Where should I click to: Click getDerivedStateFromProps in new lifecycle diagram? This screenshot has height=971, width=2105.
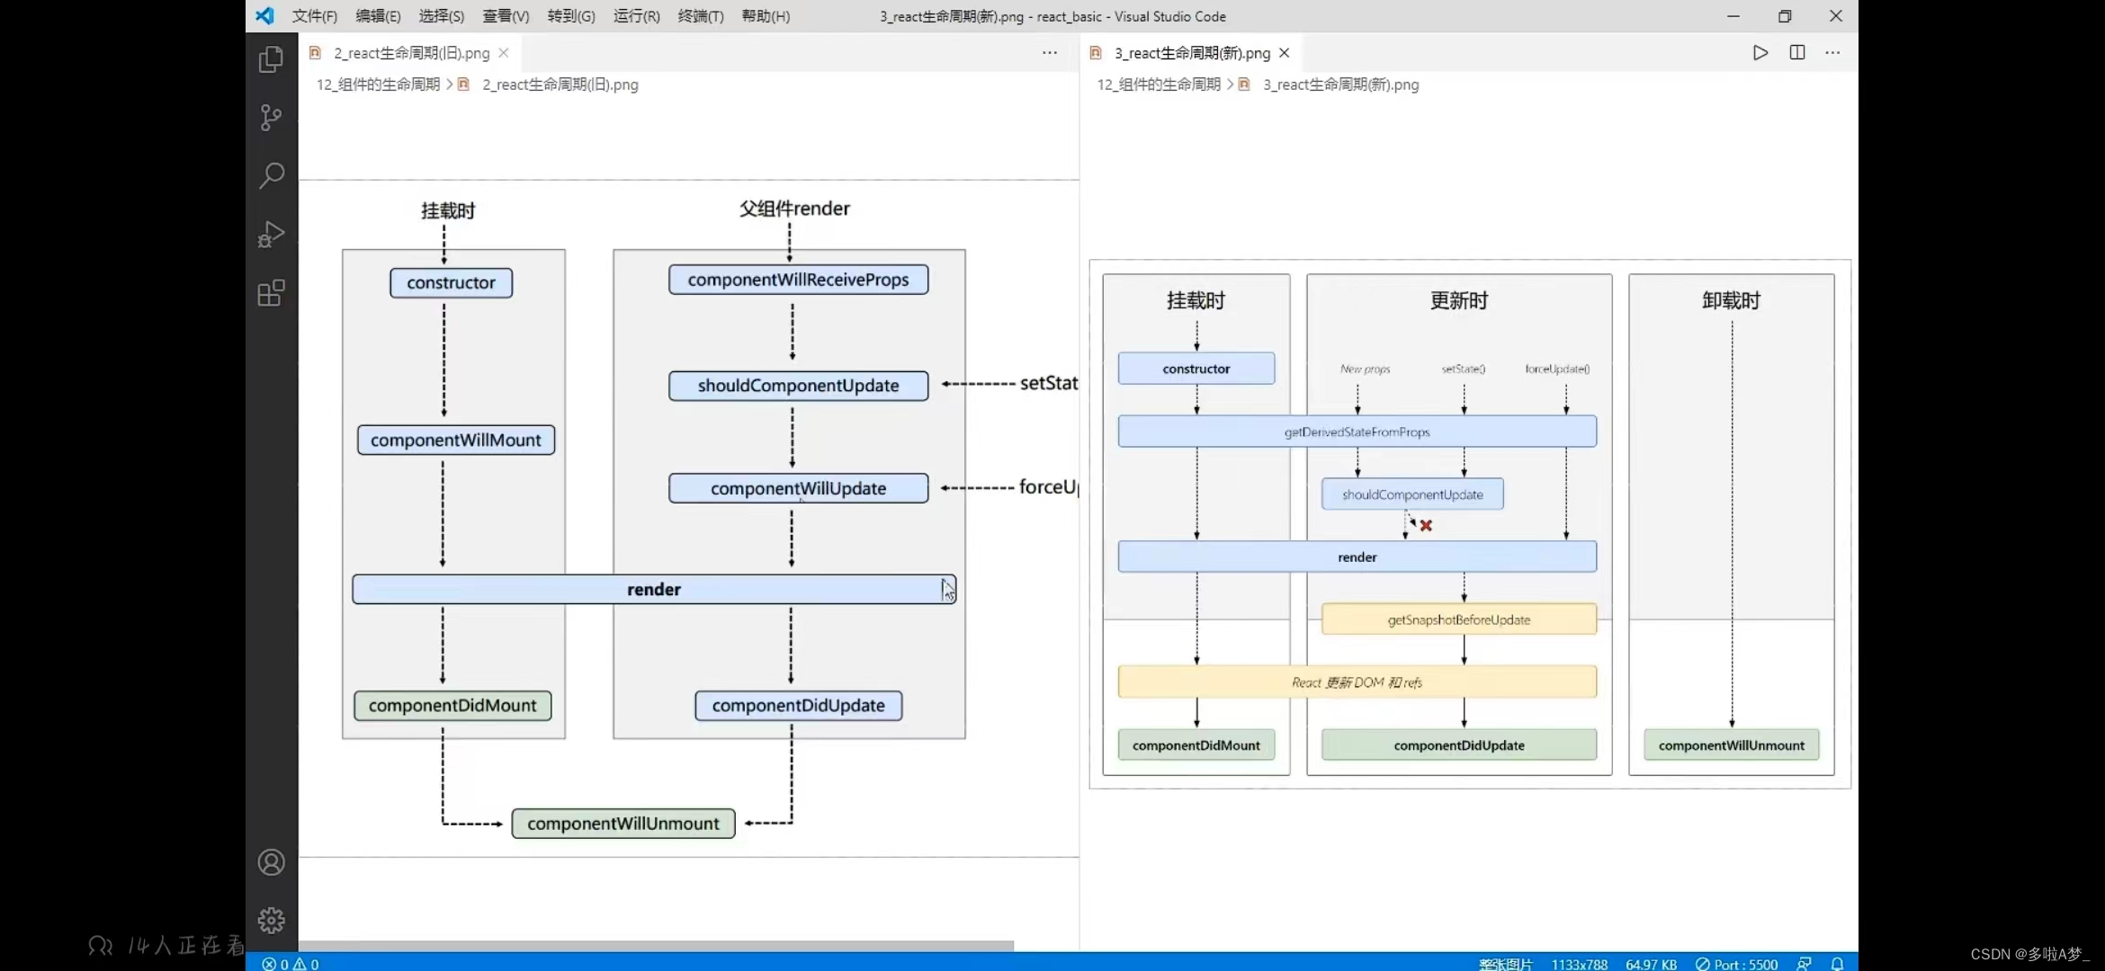click(x=1357, y=432)
